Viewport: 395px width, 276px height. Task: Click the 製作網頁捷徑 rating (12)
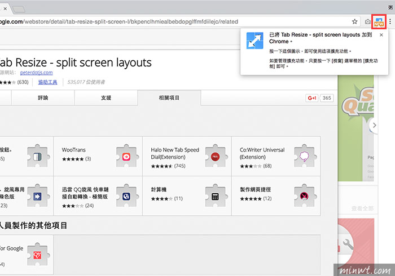[256, 199]
